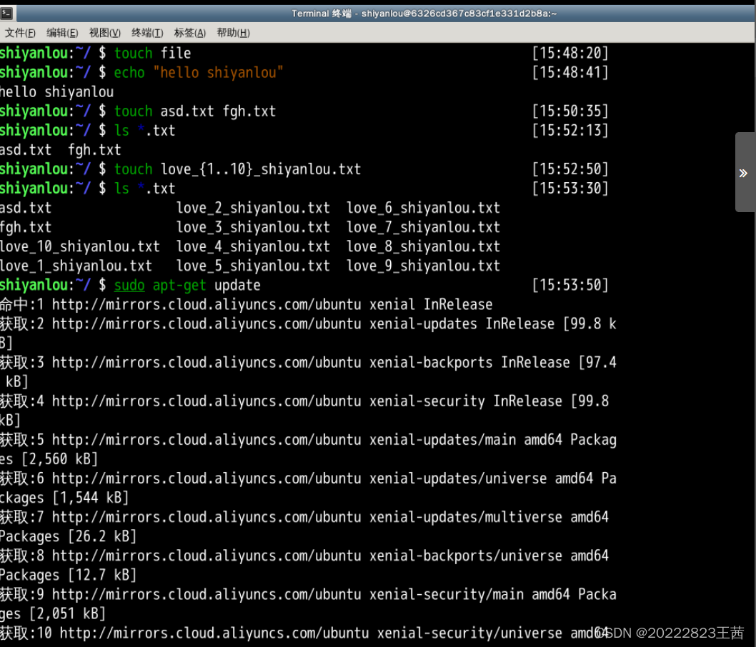Click the 获取:9 xenial-security/main line
Screen dimensions: 756x647
click(x=308, y=594)
